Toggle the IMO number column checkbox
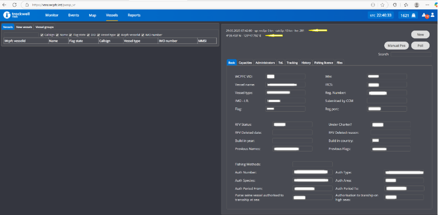Image resolution: width=438 pixels, height=215 pixels. coord(143,35)
